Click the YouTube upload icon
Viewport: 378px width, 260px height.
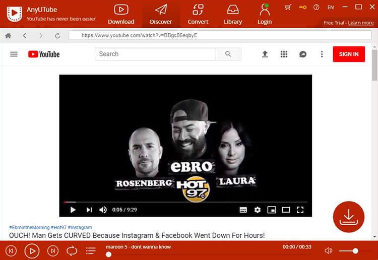click(x=265, y=54)
